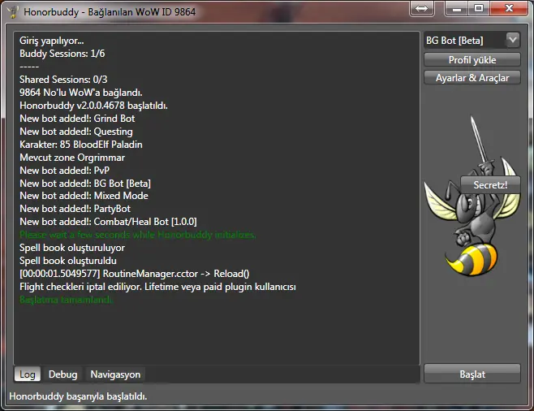Select the 'Karakter: 85 BloodElf Paladin' log line
The height and width of the screenshot is (411, 534).
(81, 145)
